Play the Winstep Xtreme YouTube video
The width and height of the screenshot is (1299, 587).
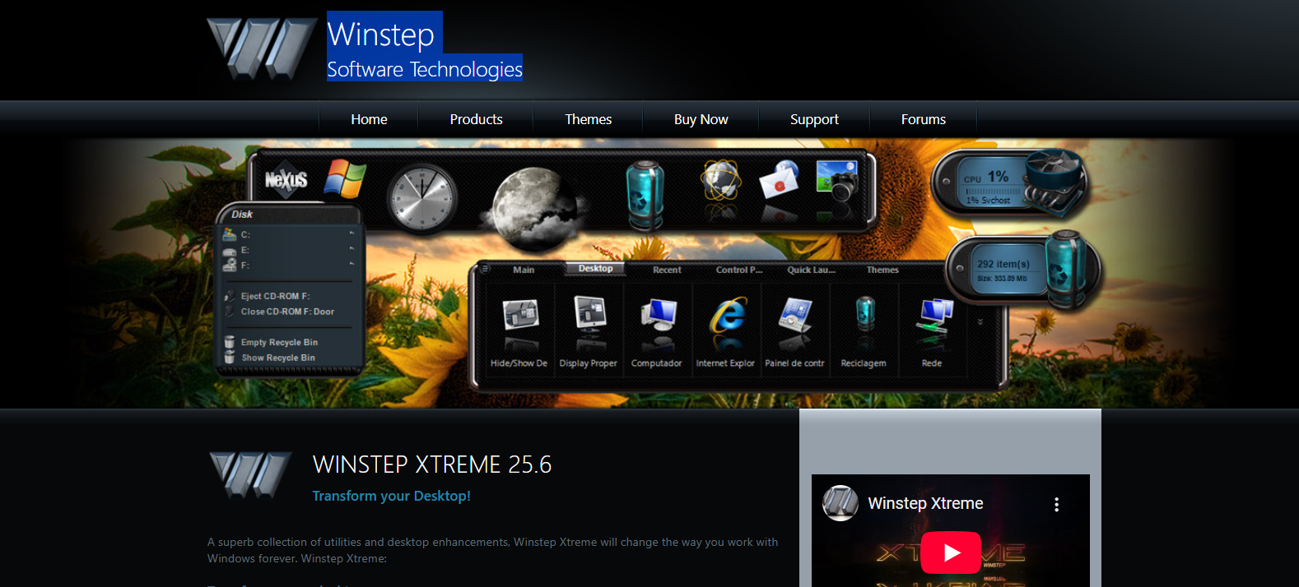tap(950, 552)
